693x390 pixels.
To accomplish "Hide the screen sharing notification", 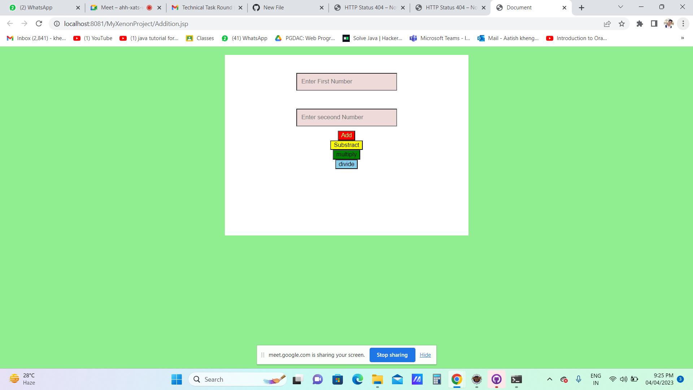I will pyautogui.click(x=425, y=355).
